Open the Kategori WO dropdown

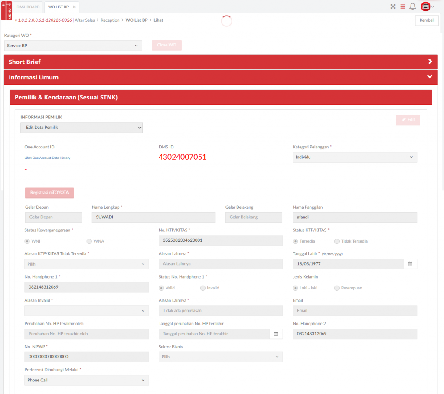click(73, 46)
